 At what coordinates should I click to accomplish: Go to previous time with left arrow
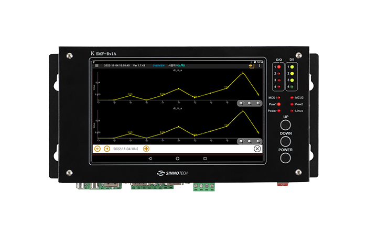pos(98,149)
